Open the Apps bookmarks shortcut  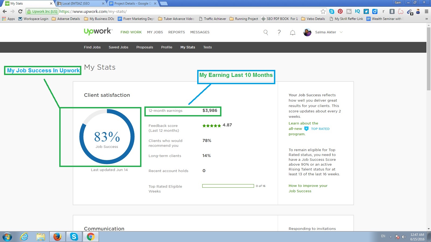coord(8,19)
